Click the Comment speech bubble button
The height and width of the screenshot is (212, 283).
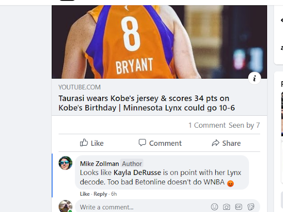click(160, 143)
